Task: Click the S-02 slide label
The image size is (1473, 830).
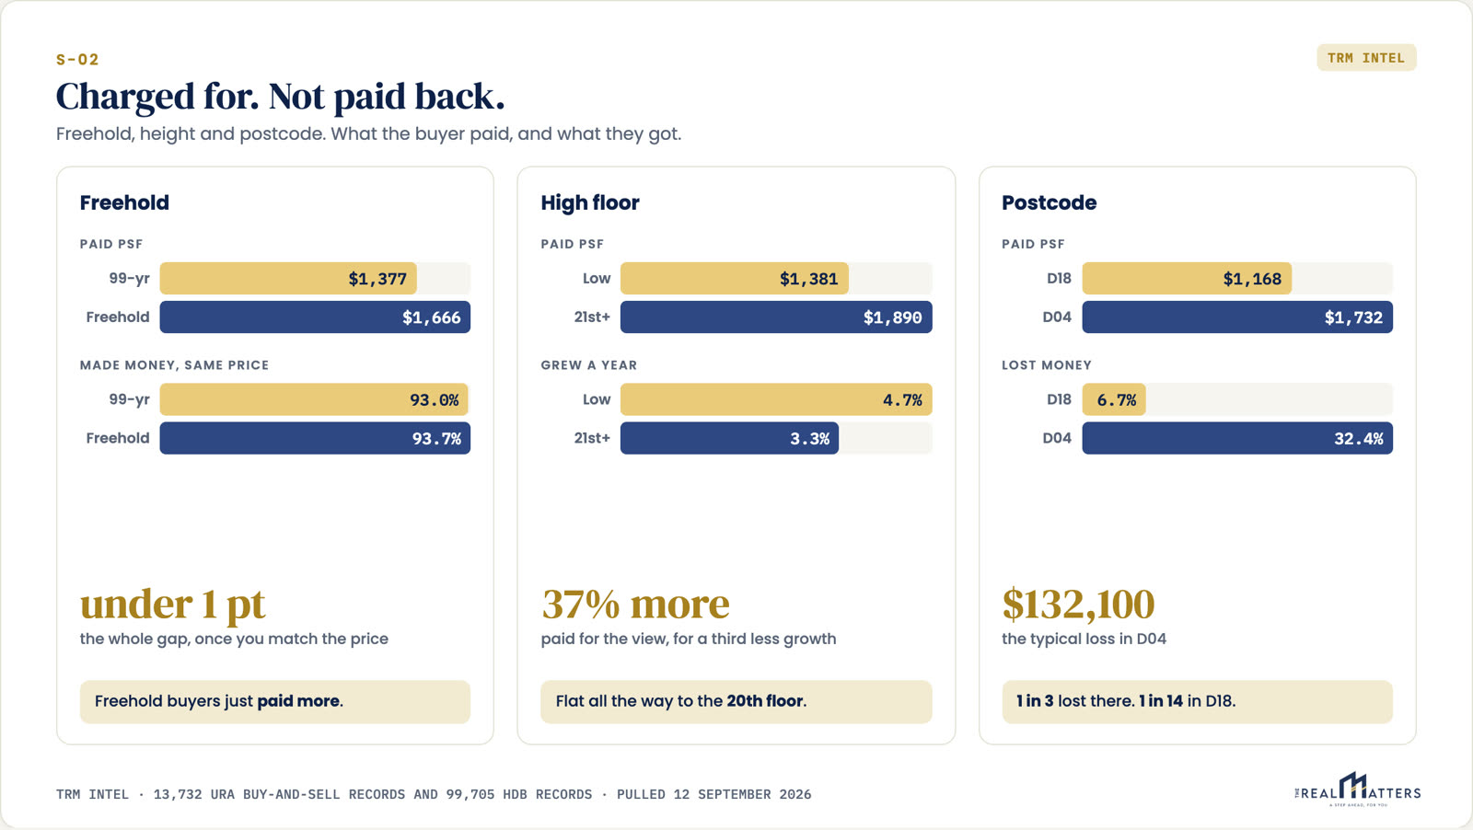Action: click(x=77, y=59)
